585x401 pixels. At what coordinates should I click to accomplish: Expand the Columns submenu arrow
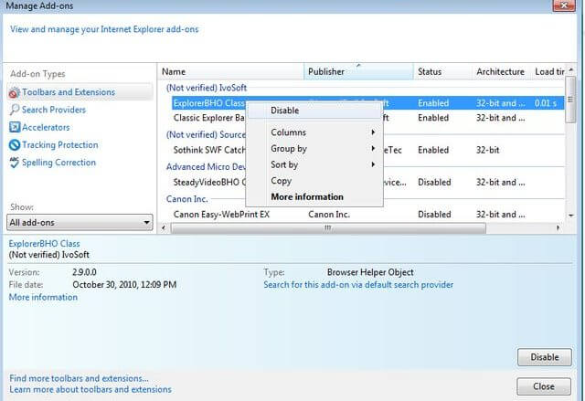pyautogui.click(x=373, y=132)
